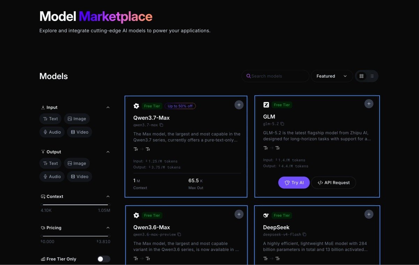Image resolution: width=419 pixels, height=265 pixels.
Task: Click Free Tier badge on Qwen3.7-Max card
Action: pyautogui.click(x=152, y=106)
